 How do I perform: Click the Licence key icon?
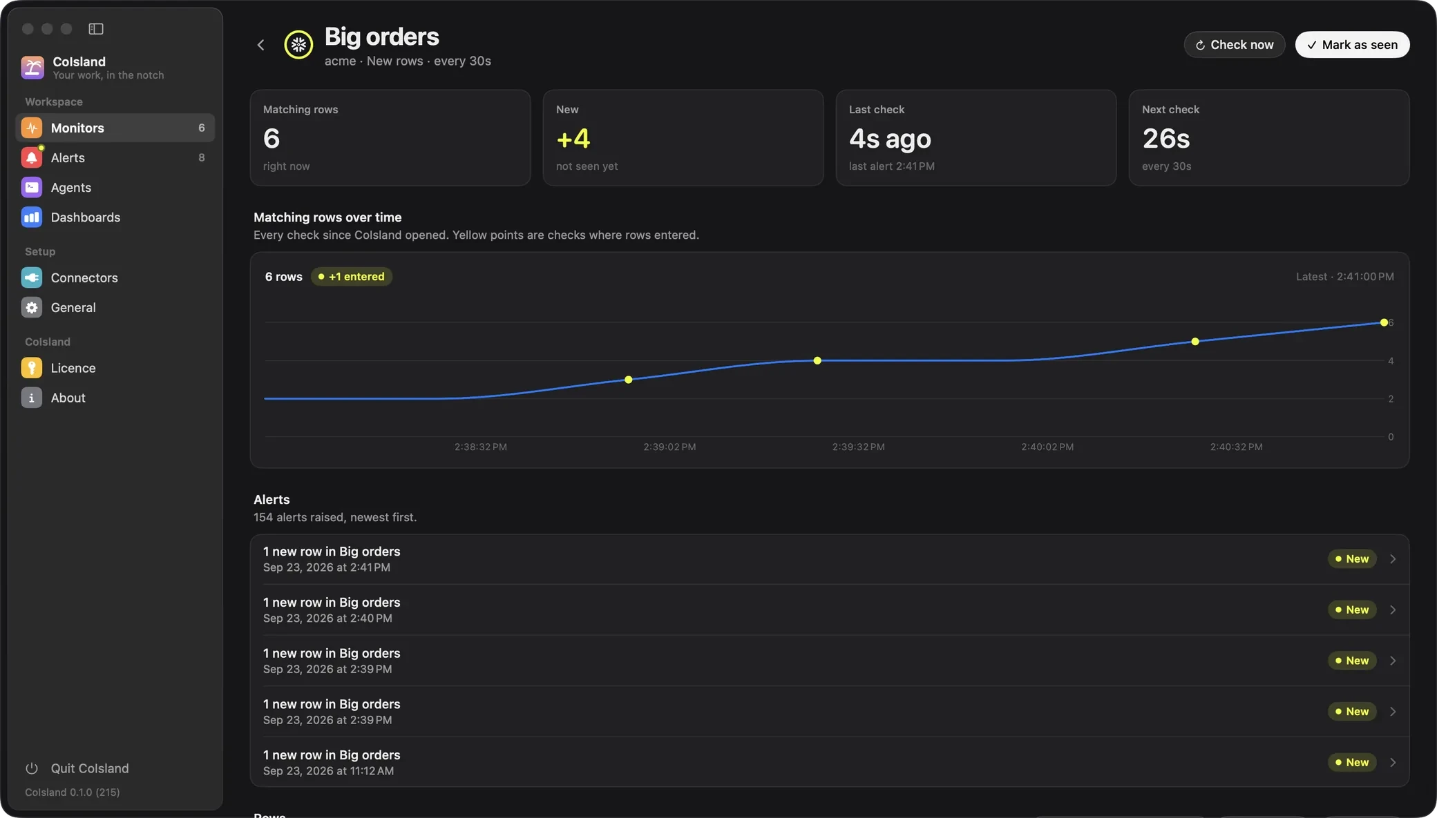(32, 368)
